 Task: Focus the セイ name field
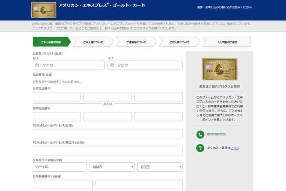69,65
